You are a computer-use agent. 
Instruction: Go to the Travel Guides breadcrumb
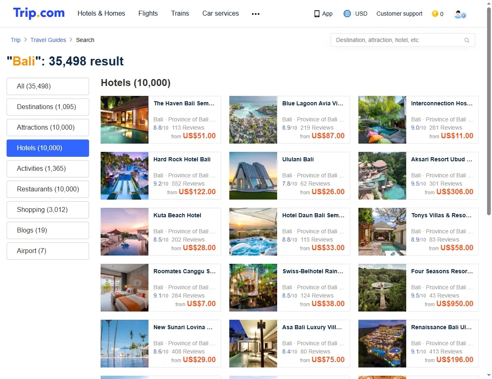pos(48,40)
